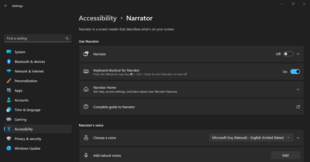Expand the Narrator Home section
Screen dimensions: 310x162
(298, 90)
